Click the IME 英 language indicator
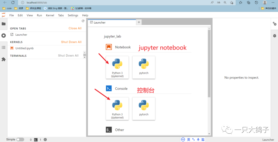The image size is (278, 142). coord(188,139)
